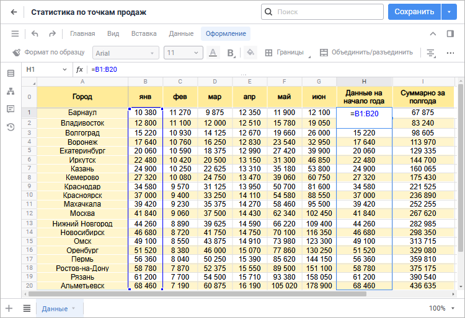This screenshot has height=318, width=465.
Task: Click the июн header cell
Action: [319, 97]
